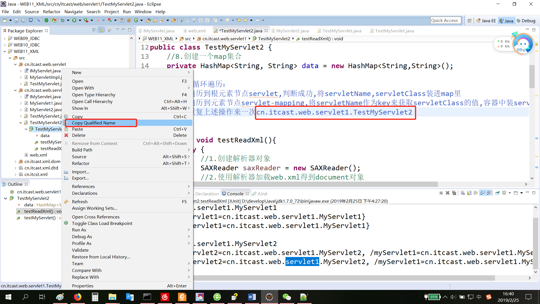The width and height of the screenshot is (540, 304).
Task: Switch to Debug perspective
Action: pyautogui.click(x=525, y=21)
